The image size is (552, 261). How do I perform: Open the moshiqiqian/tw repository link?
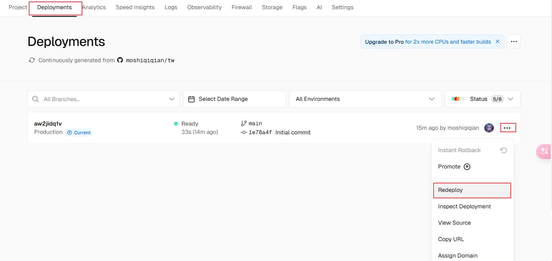150,60
